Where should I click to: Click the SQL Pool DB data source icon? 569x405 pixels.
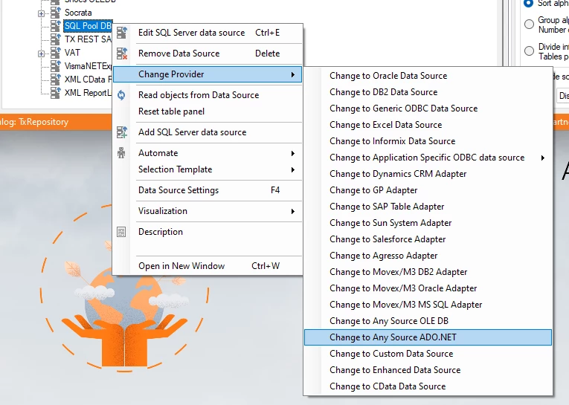pos(56,26)
